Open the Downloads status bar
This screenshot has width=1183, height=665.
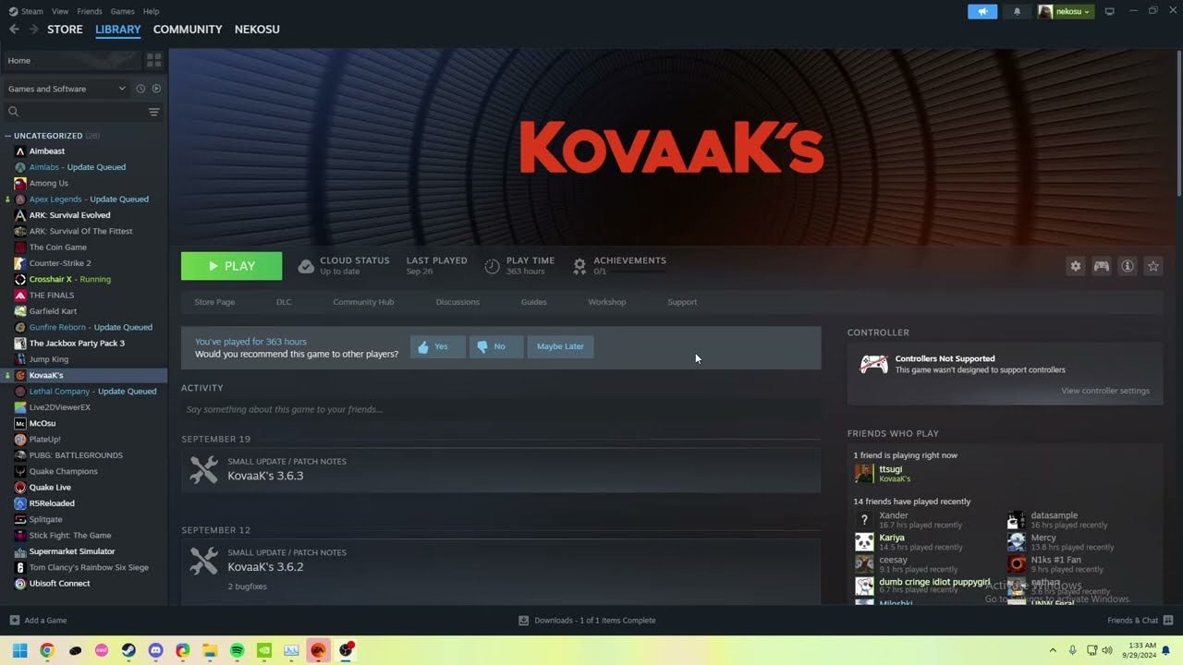(587, 621)
